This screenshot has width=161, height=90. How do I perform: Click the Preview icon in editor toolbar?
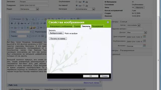pyautogui.click(x=26, y=19)
